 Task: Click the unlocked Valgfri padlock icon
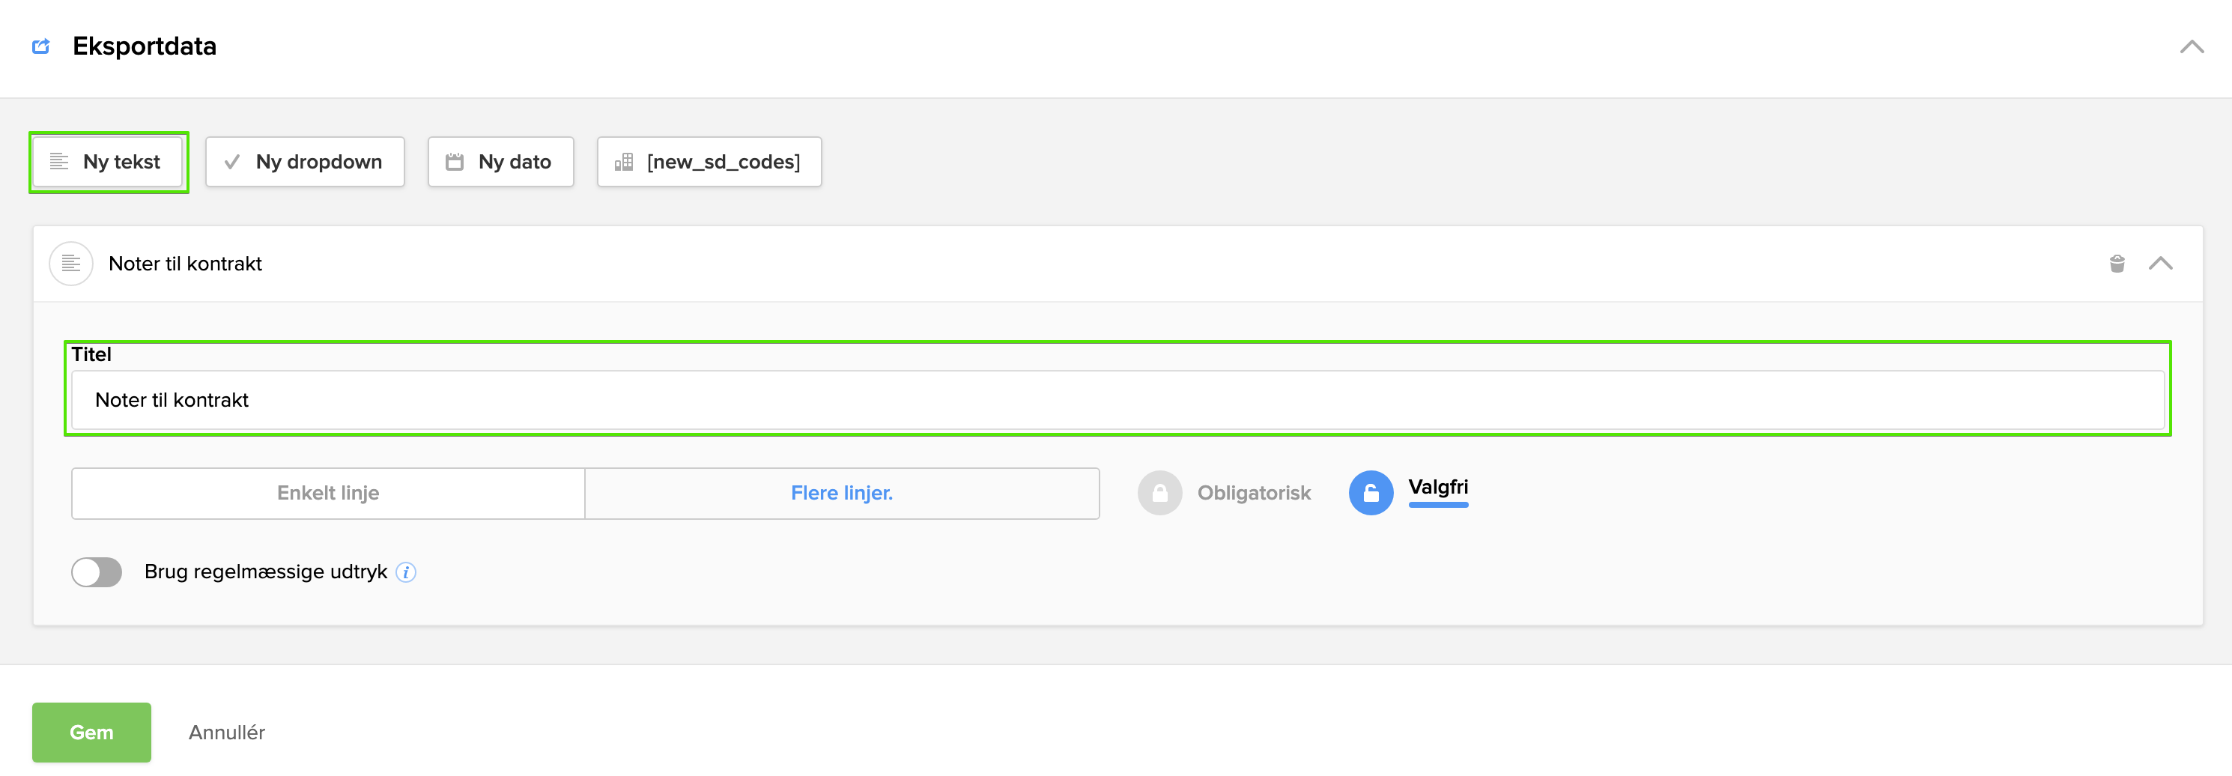(x=1371, y=493)
